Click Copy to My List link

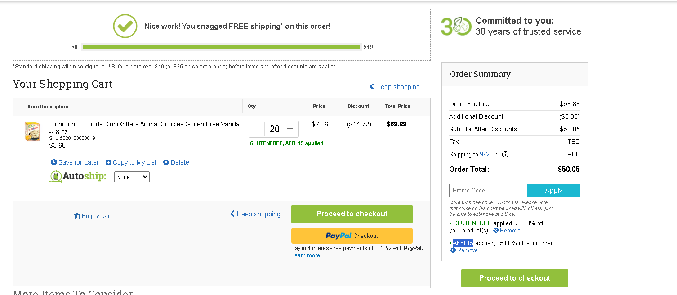pyautogui.click(x=131, y=162)
